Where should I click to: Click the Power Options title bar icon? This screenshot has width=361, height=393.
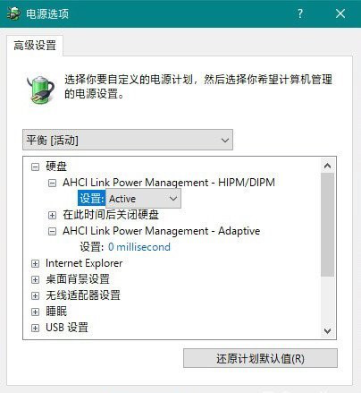click(13, 13)
